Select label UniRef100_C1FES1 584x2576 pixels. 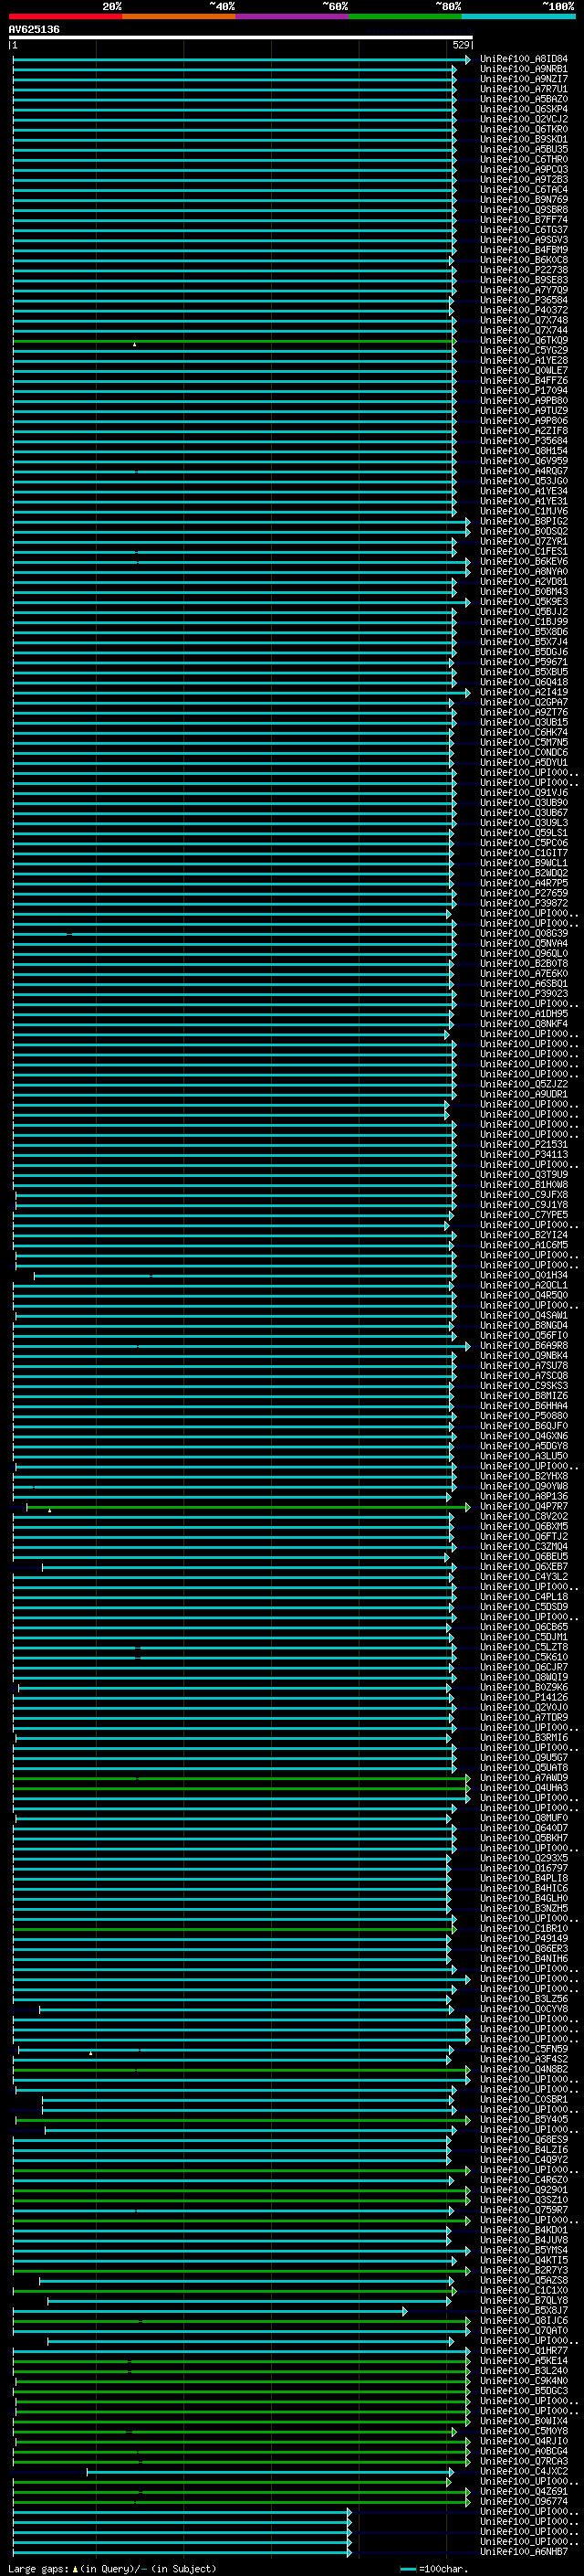[523, 552]
